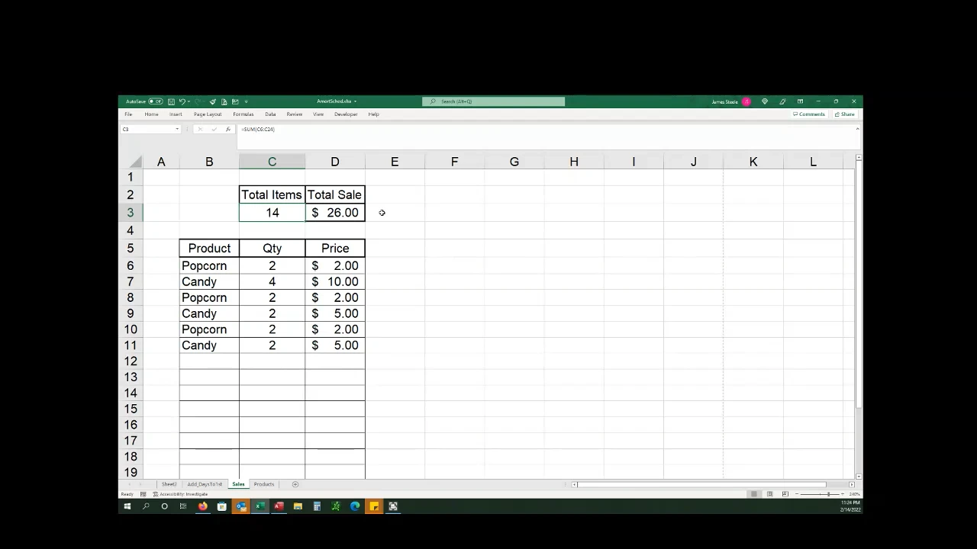The height and width of the screenshot is (549, 977).
Task: Switch to the Add_DaysTo1st sheet tab
Action: 205,484
